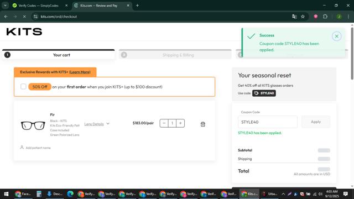
Task: Click the pink extension icon in toolbar
Action: tap(316, 17)
